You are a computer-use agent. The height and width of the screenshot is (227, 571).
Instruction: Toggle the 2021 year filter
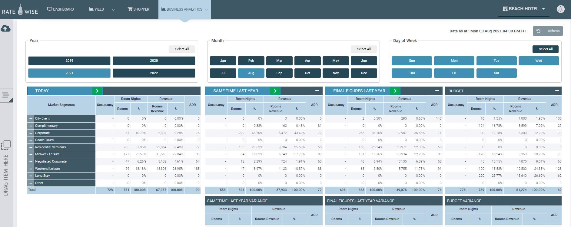pos(69,73)
